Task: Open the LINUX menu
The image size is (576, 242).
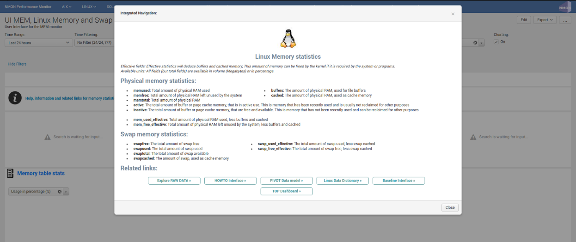Action: (89, 7)
